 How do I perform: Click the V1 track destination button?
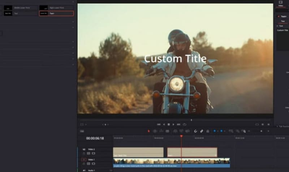(83, 159)
